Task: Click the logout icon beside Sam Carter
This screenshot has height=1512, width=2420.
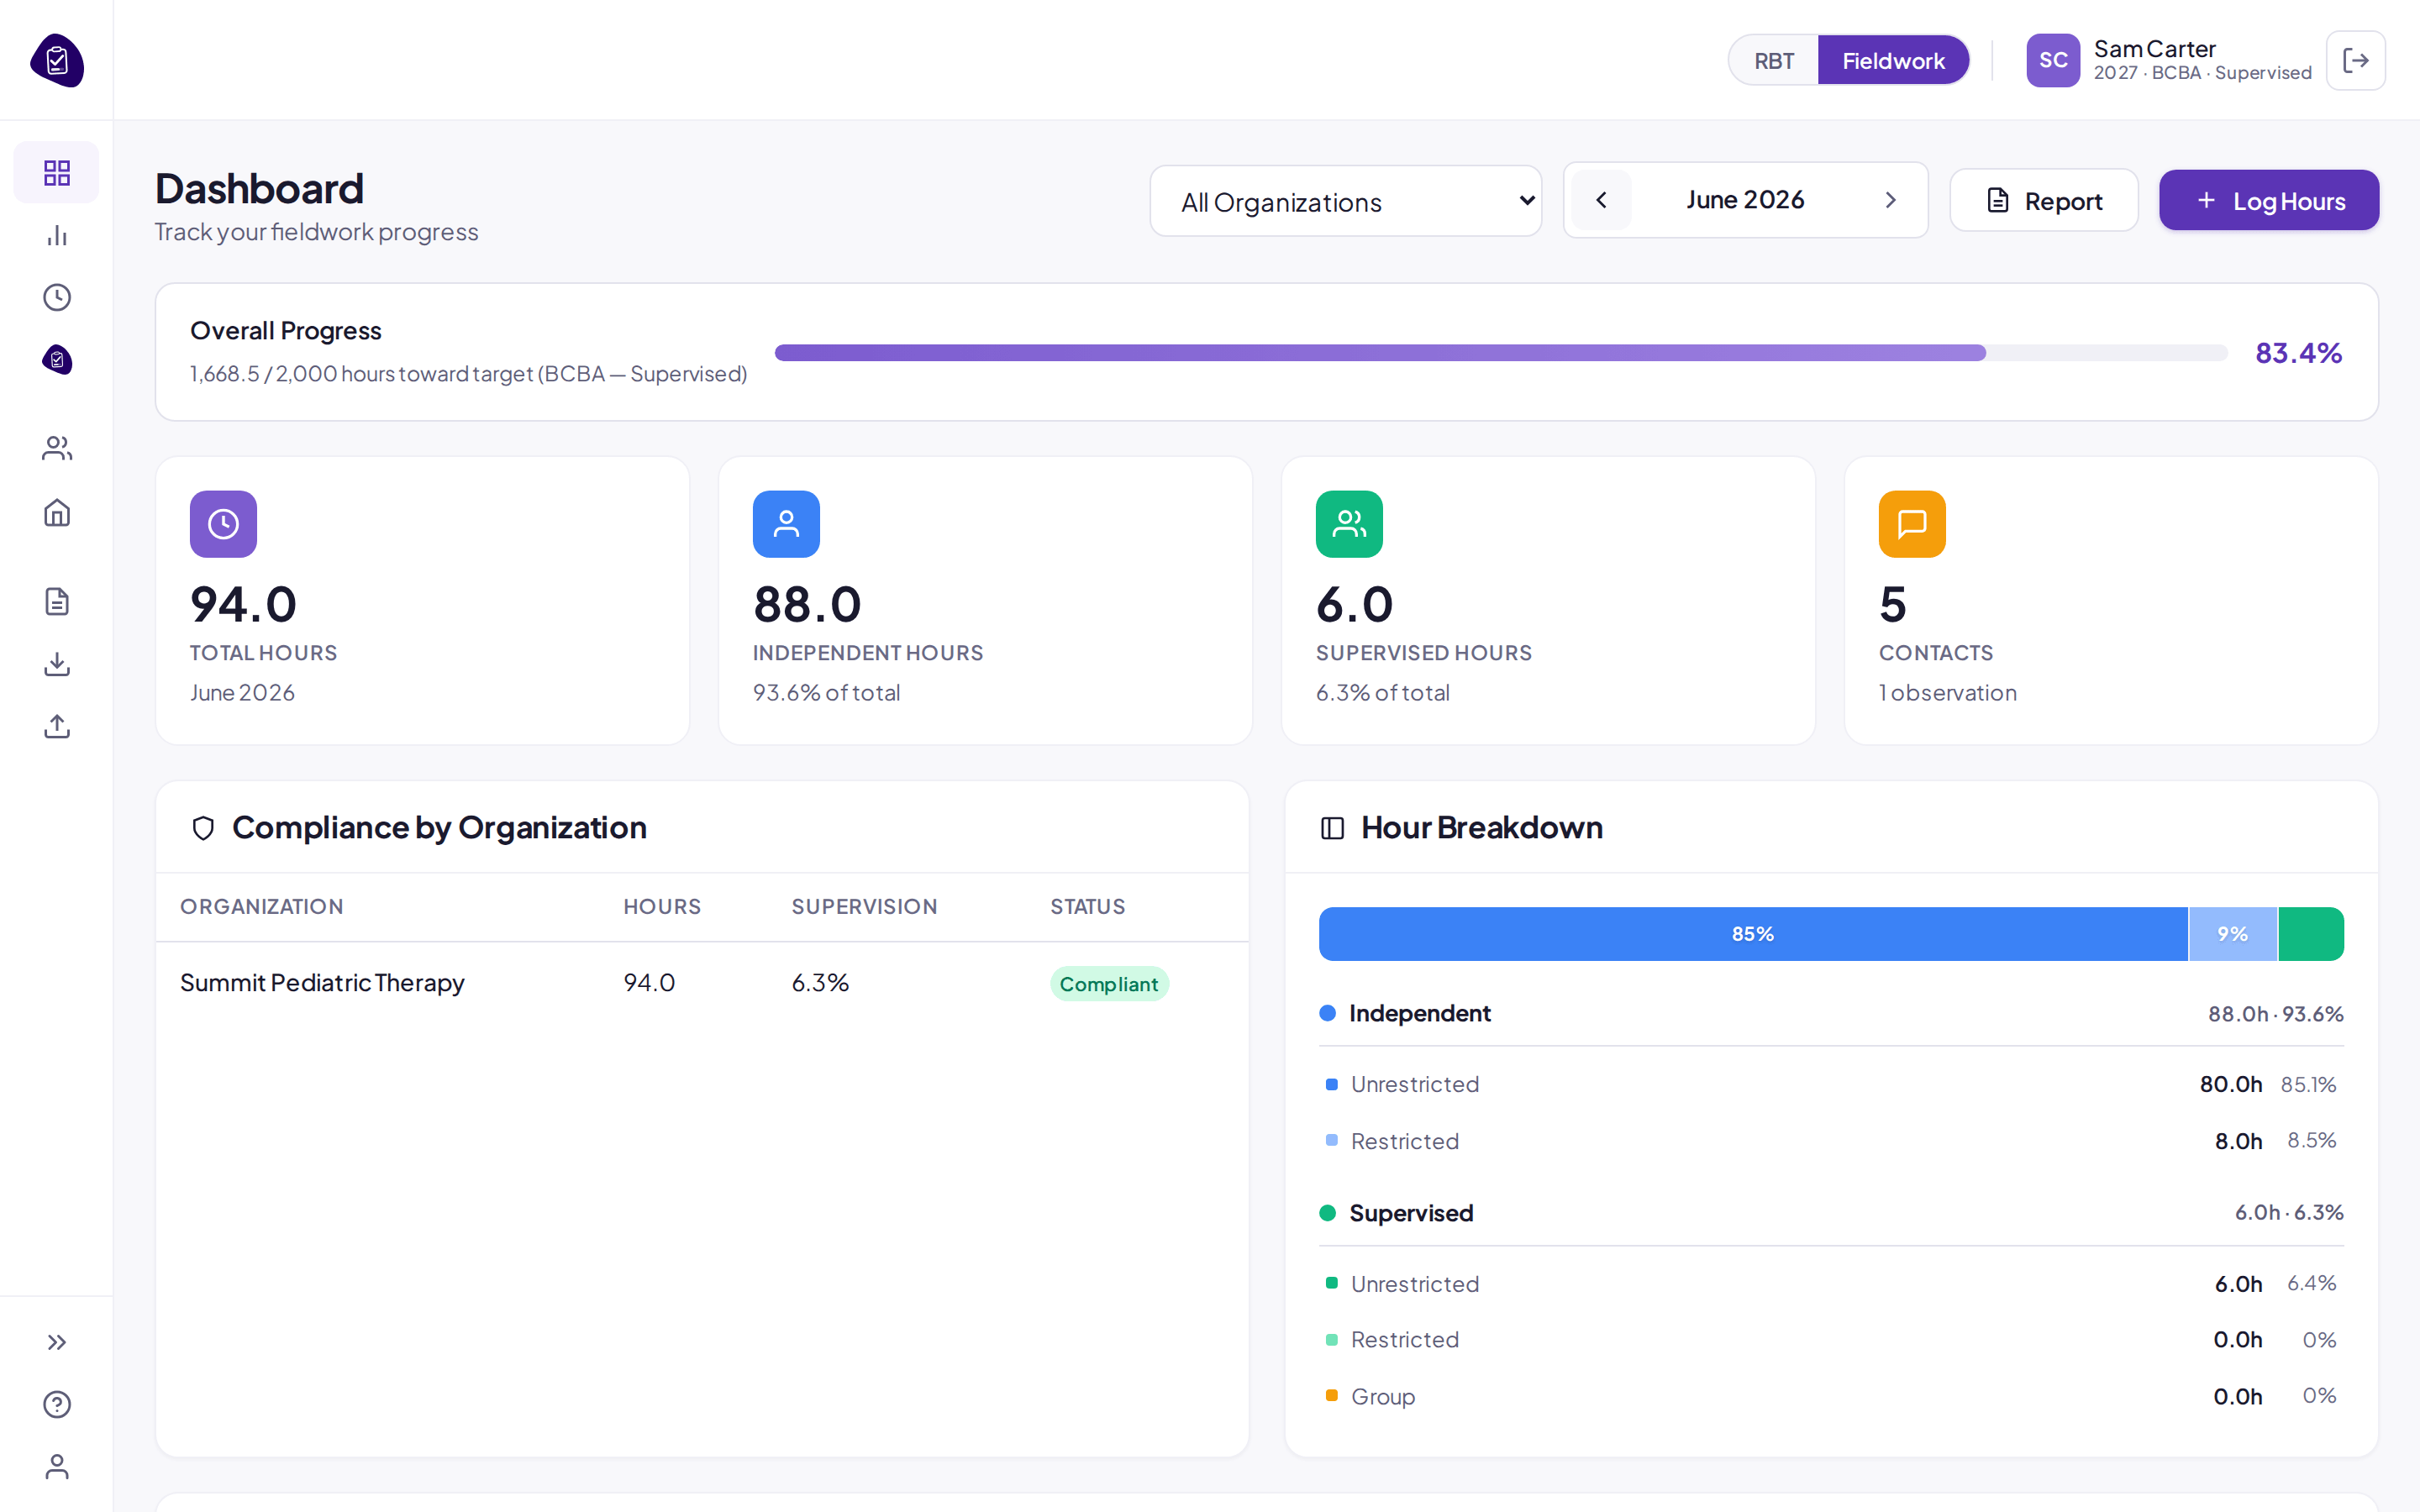Action: (2355, 60)
